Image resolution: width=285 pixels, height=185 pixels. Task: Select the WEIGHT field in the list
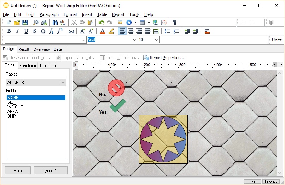tap(15, 107)
